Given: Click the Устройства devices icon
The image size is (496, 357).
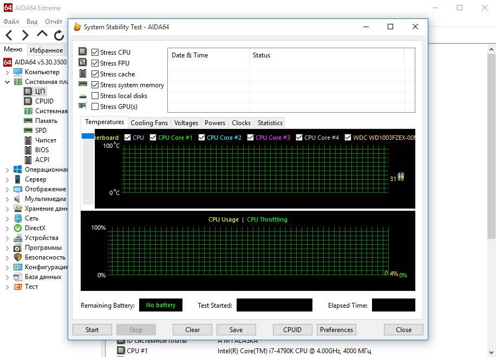Looking at the screenshot, I should [18, 238].
